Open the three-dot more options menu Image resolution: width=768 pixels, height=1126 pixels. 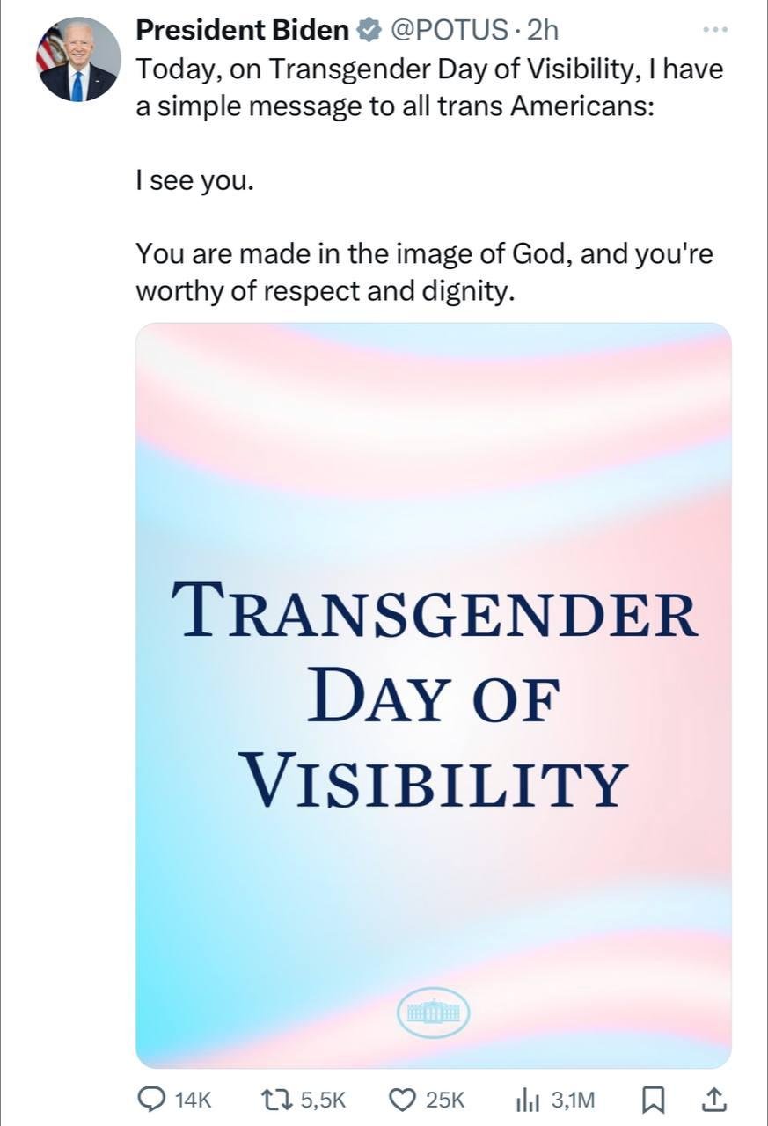click(716, 30)
